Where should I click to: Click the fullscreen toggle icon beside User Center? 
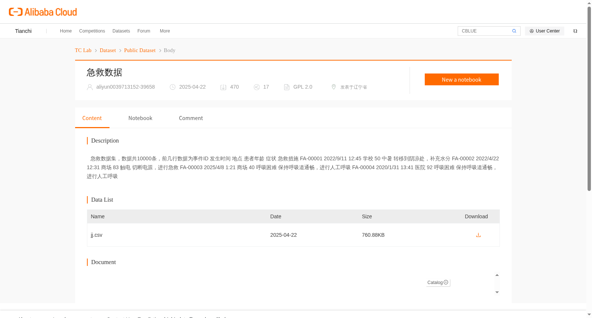(x=575, y=31)
